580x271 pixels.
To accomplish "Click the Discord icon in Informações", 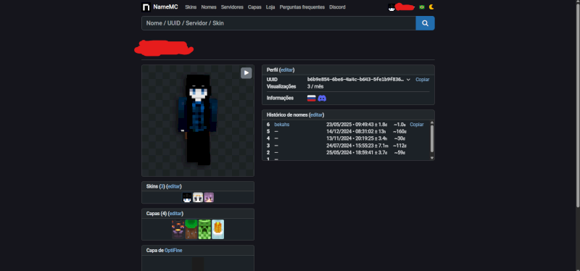I will coord(322,99).
